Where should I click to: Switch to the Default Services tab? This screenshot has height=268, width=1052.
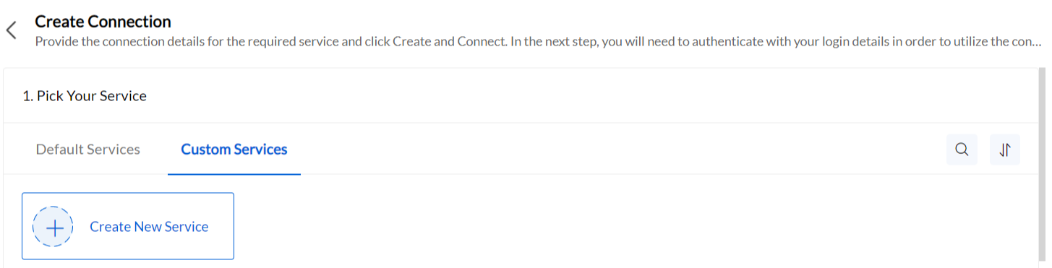click(88, 150)
